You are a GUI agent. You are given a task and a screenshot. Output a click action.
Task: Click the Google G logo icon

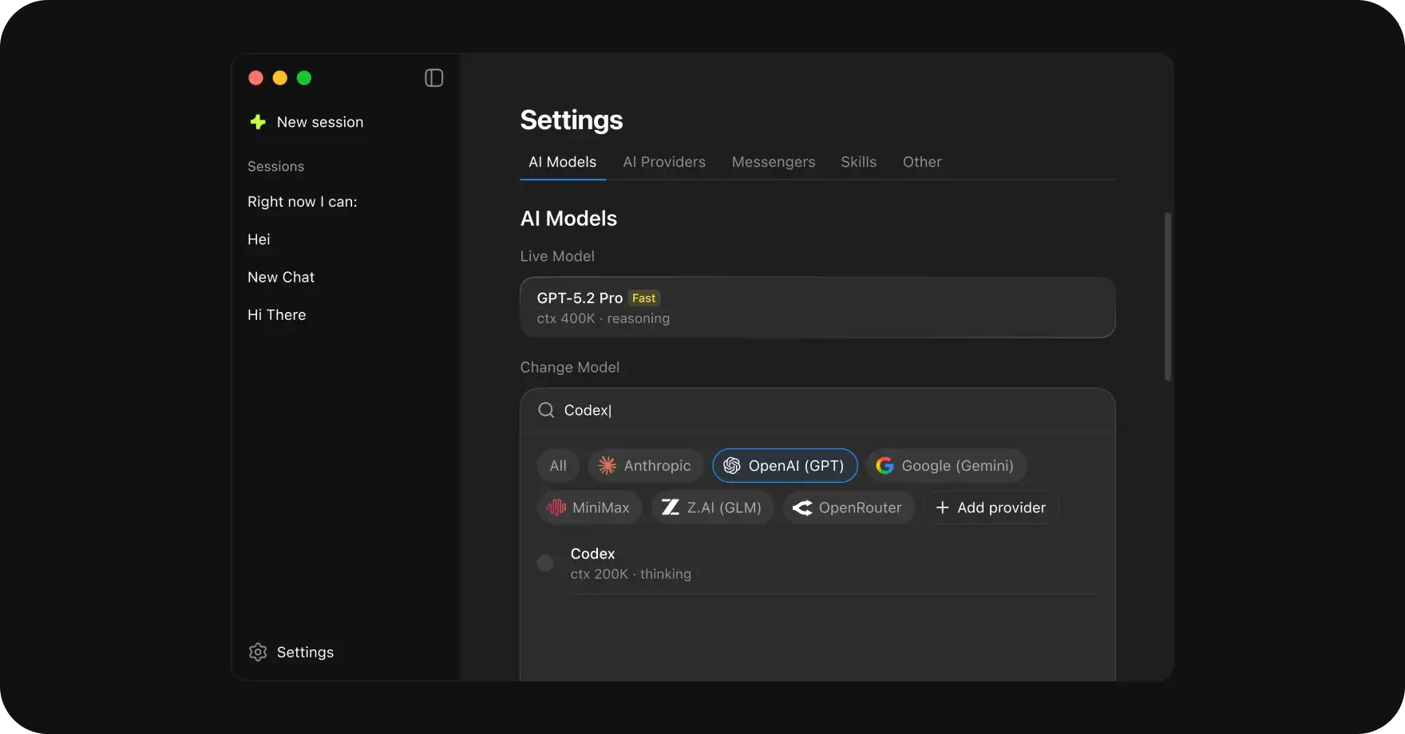pos(885,465)
